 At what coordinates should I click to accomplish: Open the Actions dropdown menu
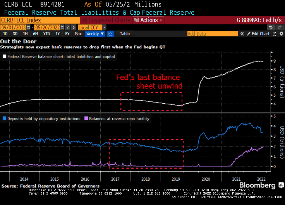click(x=148, y=20)
